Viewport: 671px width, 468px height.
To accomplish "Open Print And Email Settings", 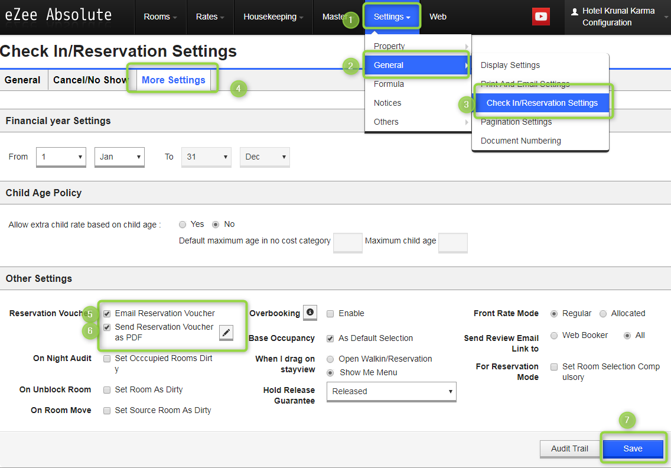I will [x=540, y=84].
